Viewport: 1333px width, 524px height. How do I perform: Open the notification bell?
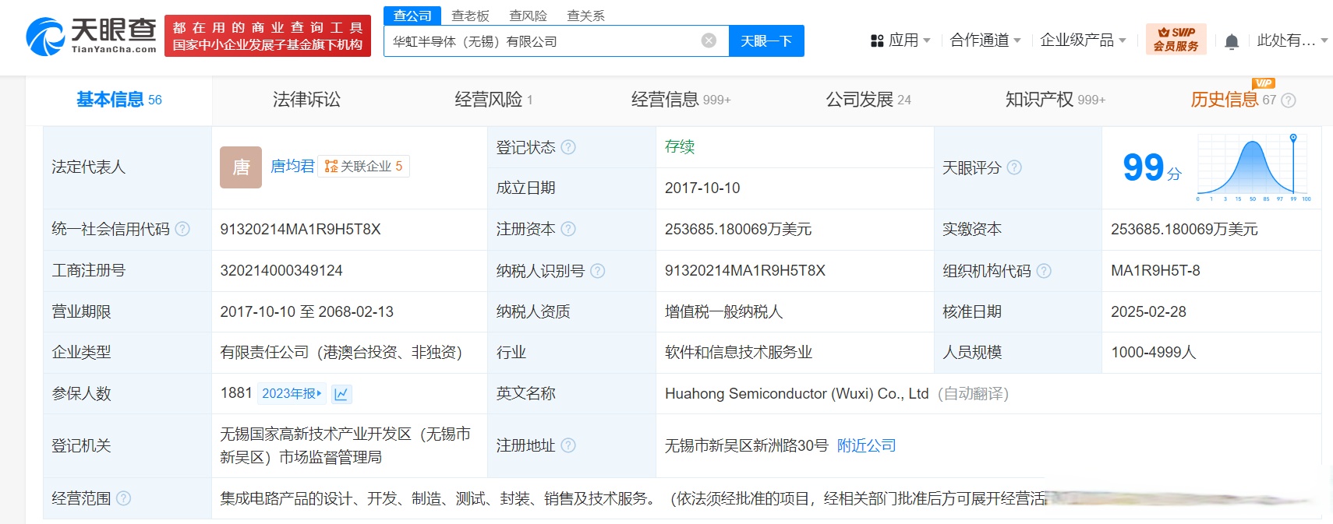[x=1232, y=41]
